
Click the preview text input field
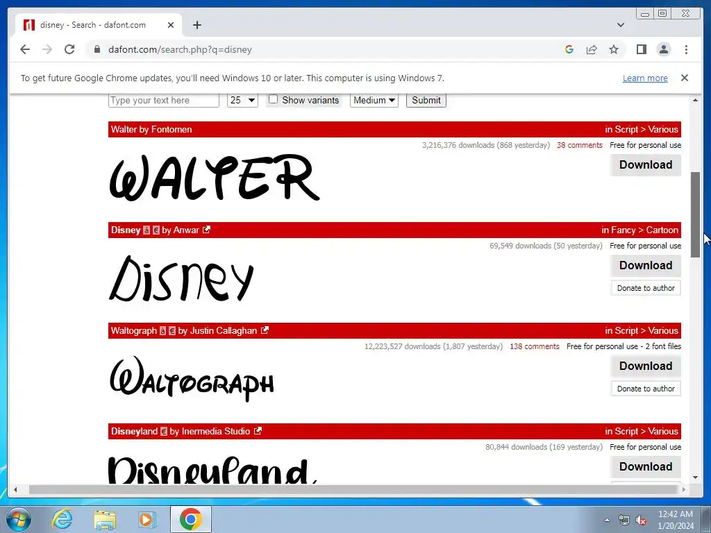click(x=164, y=100)
